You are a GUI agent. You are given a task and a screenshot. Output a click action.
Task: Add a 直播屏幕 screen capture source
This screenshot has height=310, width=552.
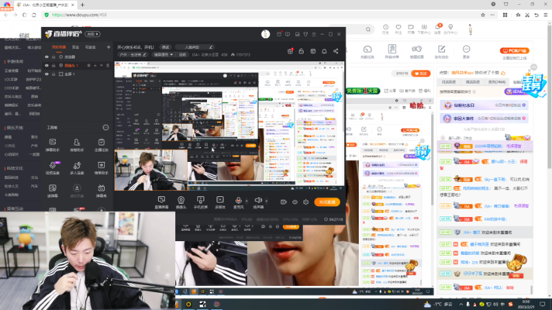[x=161, y=203]
